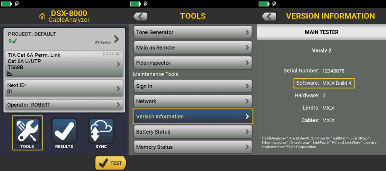The width and height of the screenshot is (386, 171).
Task: Select Tone Generator from tools list
Action: coord(193,32)
